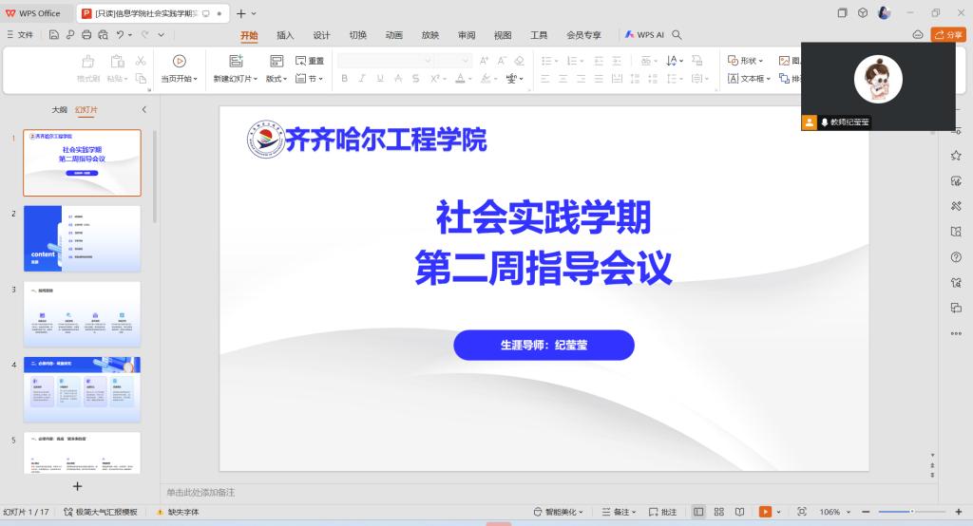Switch to slide sorter grid view
Screen dimensions: 973x526
(x=718, y=512)
